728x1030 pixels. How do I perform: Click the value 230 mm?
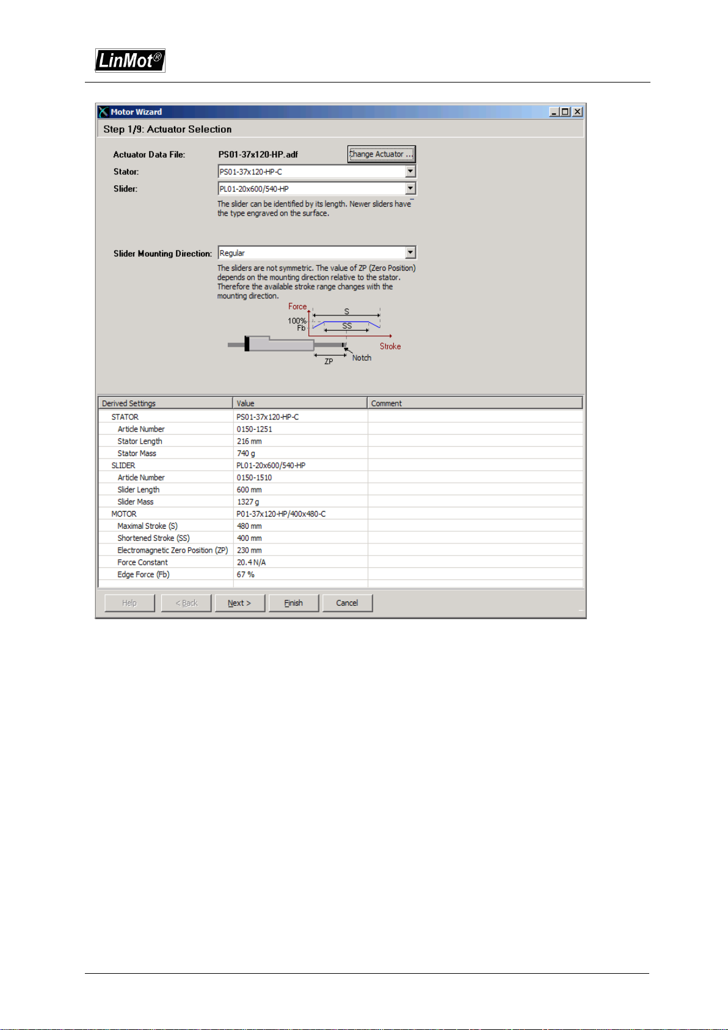tap(249, 550)
